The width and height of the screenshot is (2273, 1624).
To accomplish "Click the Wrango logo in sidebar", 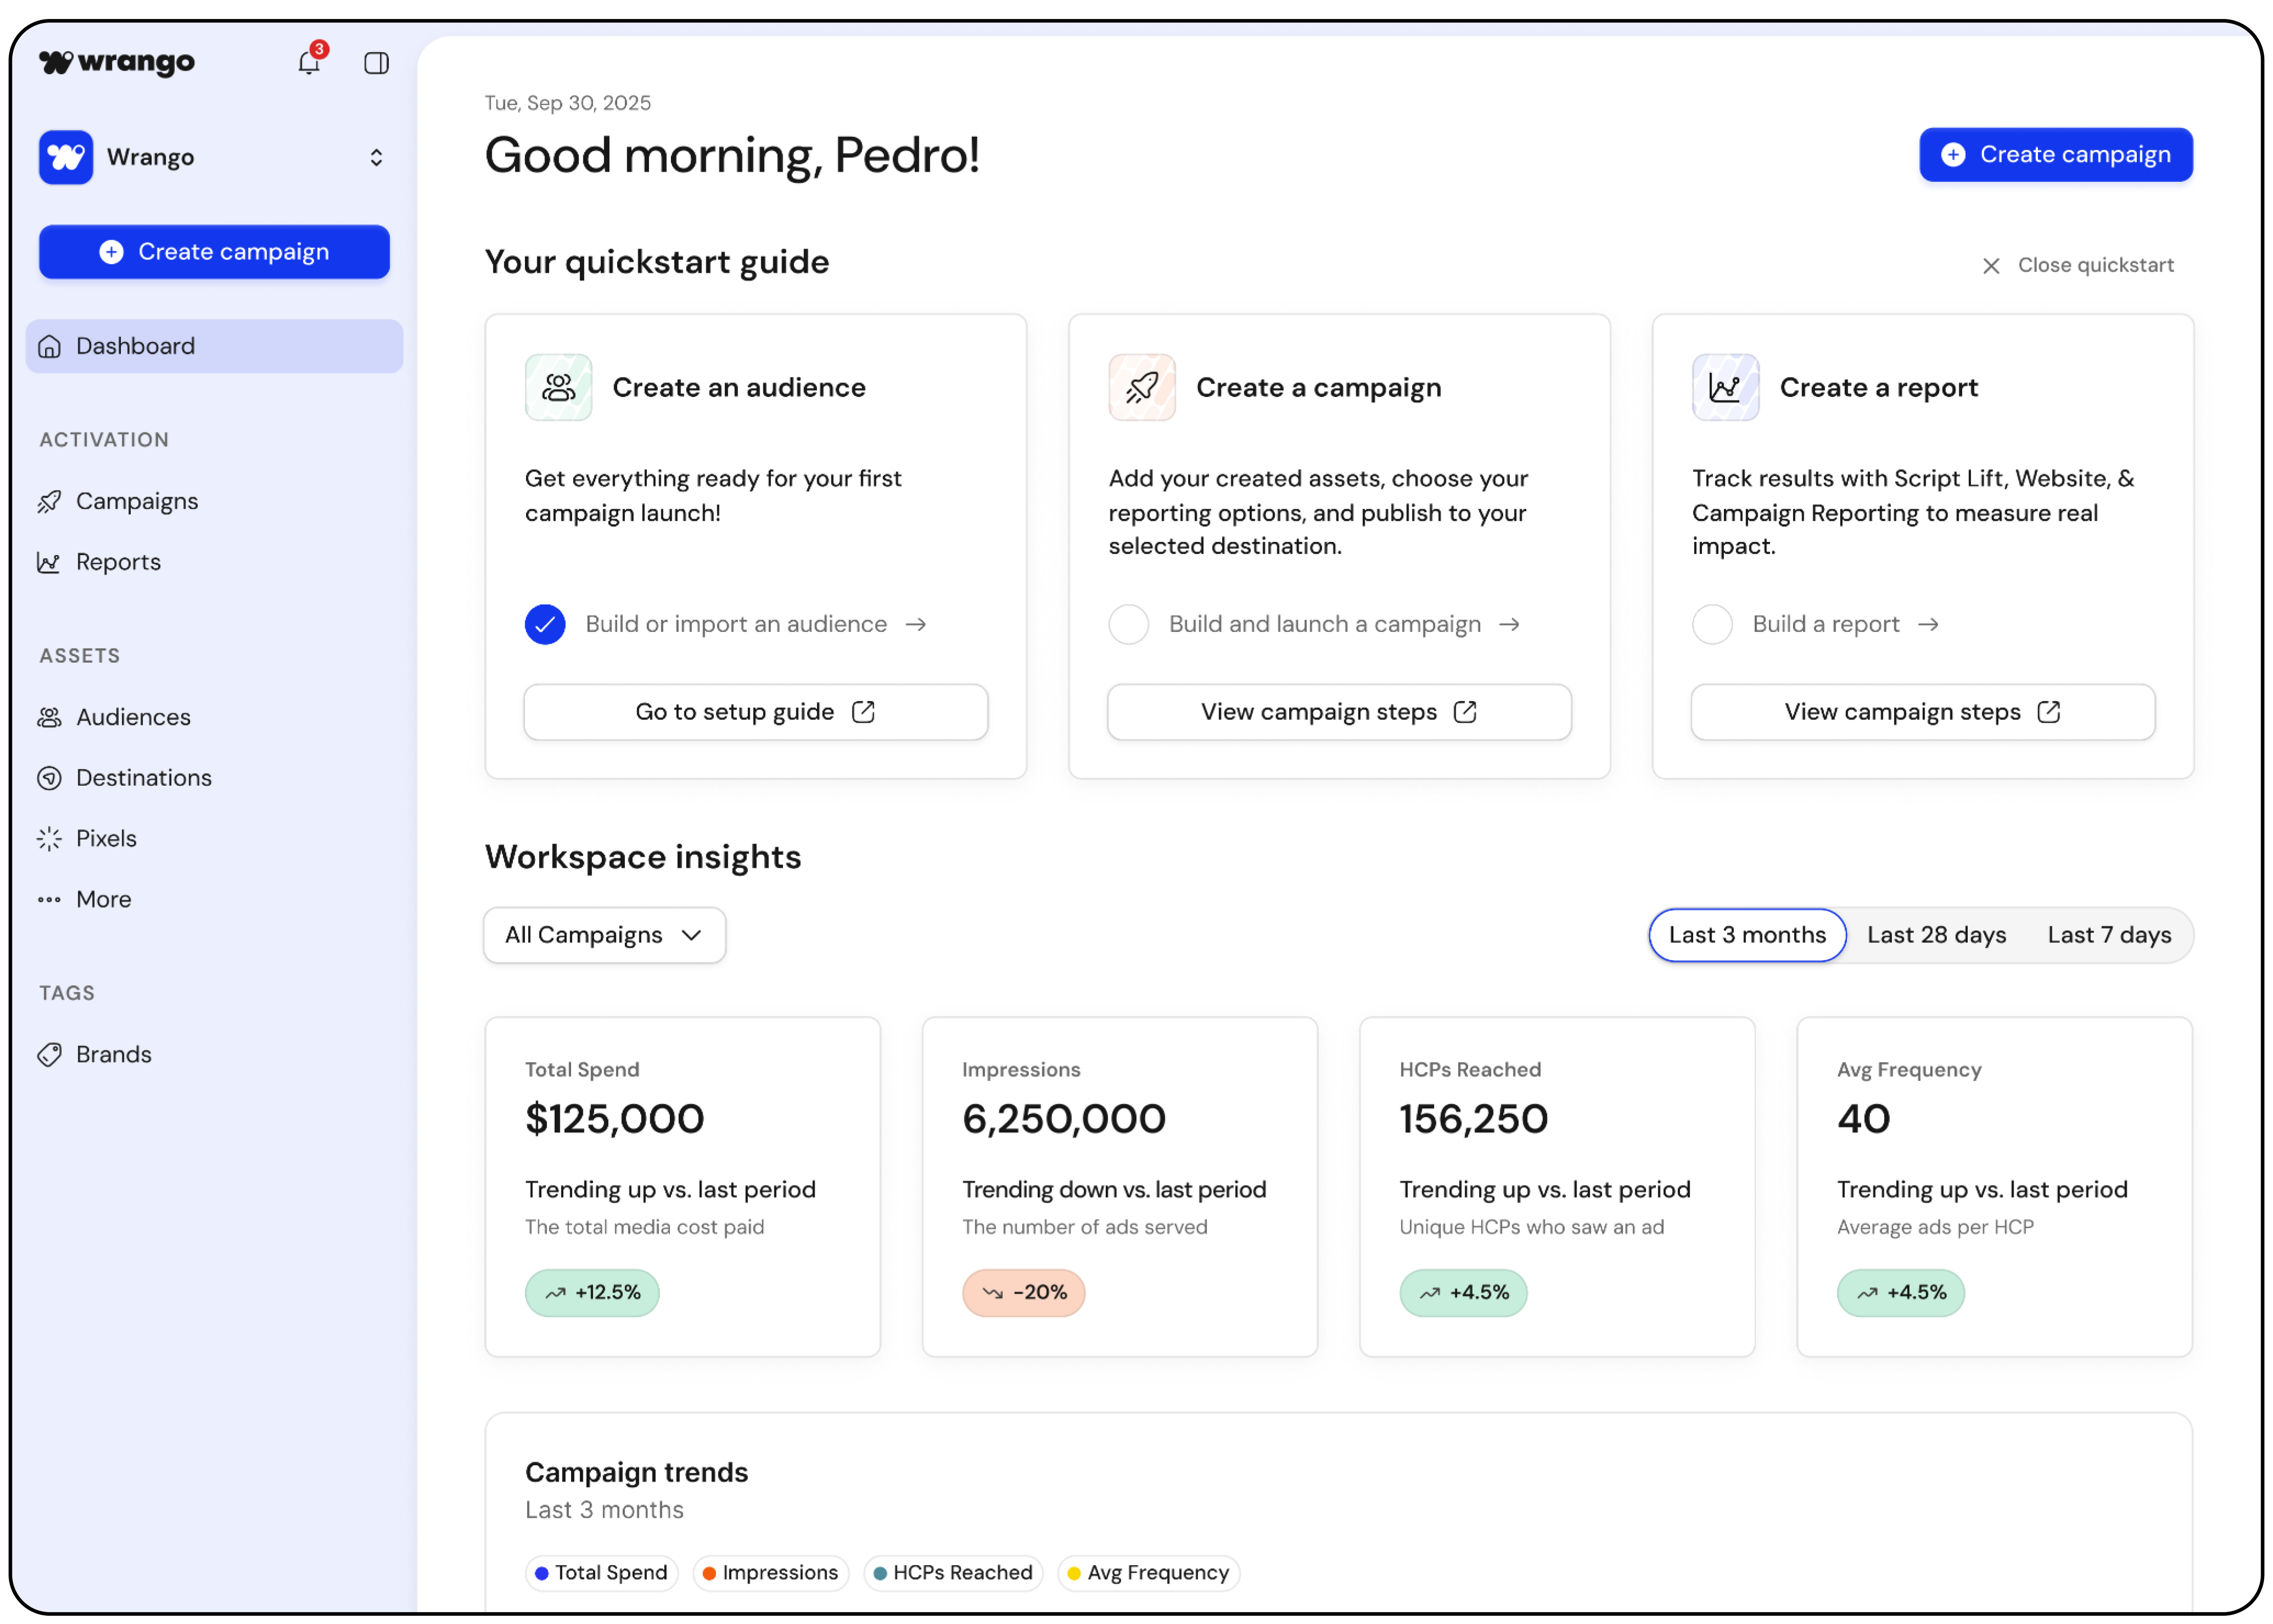I will [x=117, y=62].
